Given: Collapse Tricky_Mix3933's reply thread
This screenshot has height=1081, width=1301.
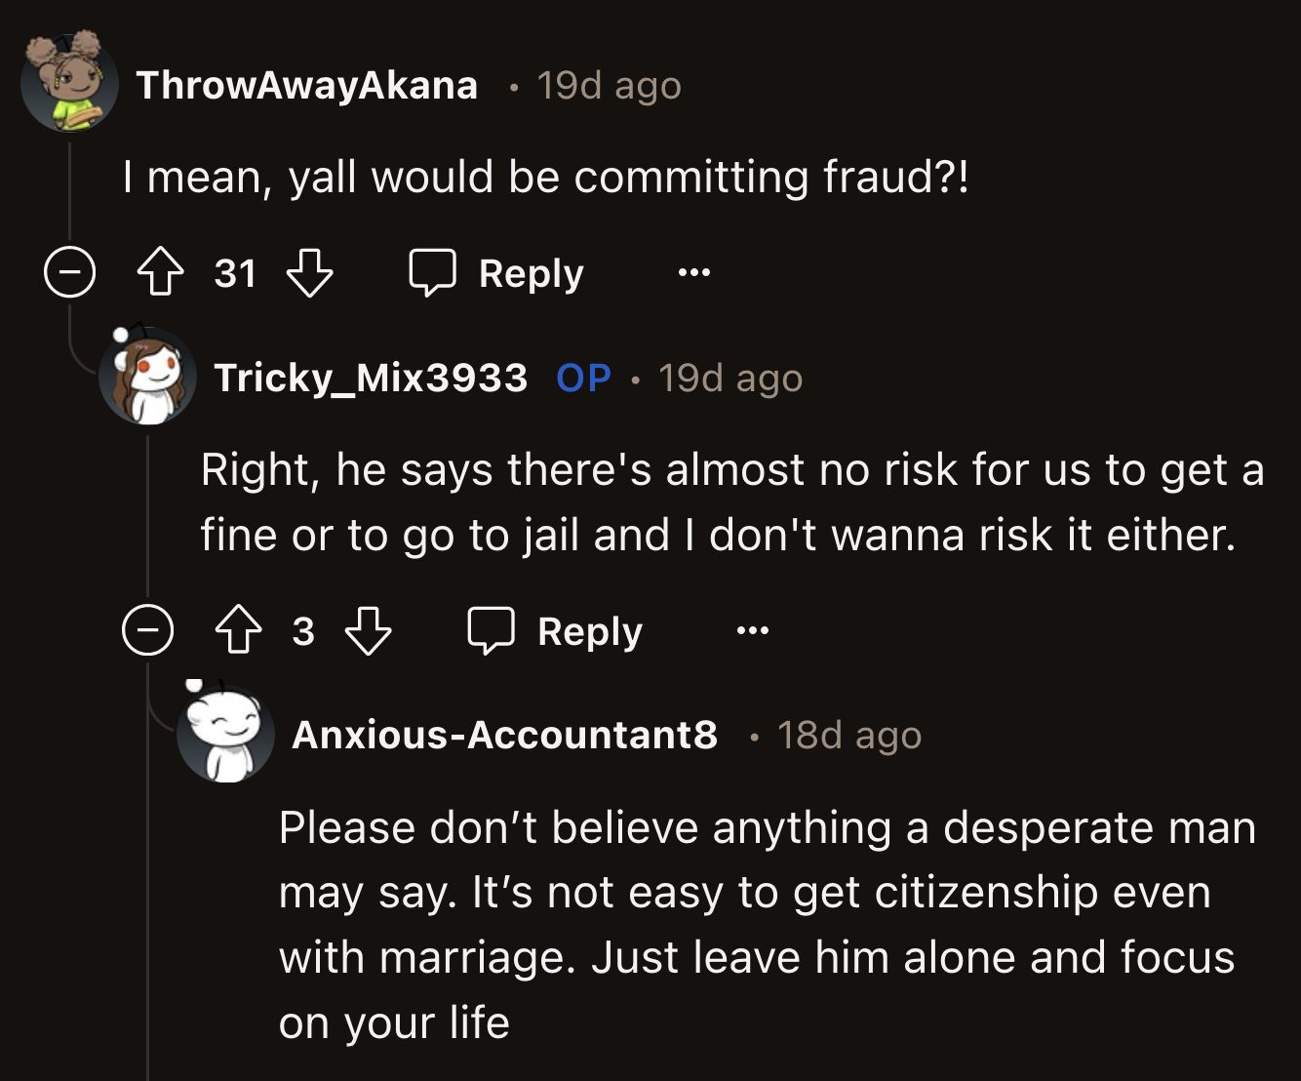Looking at the screenshot, I should pyautogui.click(x=148, y=630).
